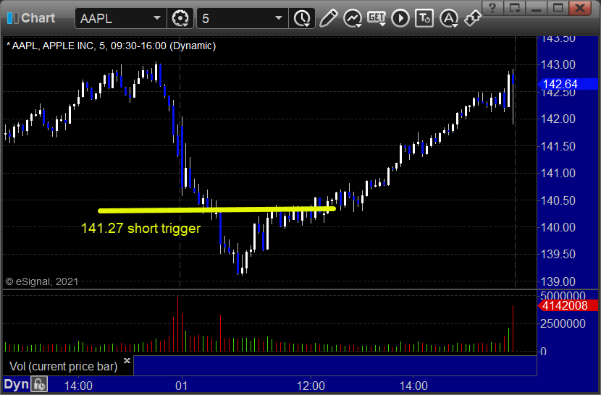Click the Chart window icon

(x=12, y=18)
